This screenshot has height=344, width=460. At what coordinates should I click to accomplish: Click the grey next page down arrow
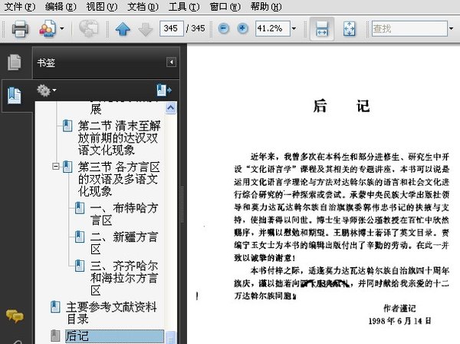[x=146, y=28]
